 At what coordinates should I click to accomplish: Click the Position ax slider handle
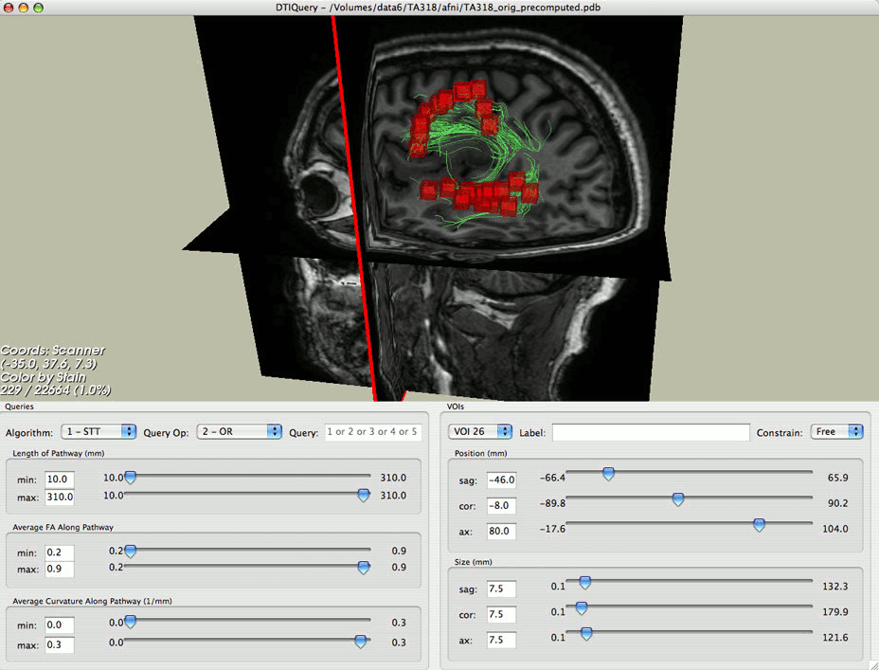pyautogui.click(x=759, y=525)
